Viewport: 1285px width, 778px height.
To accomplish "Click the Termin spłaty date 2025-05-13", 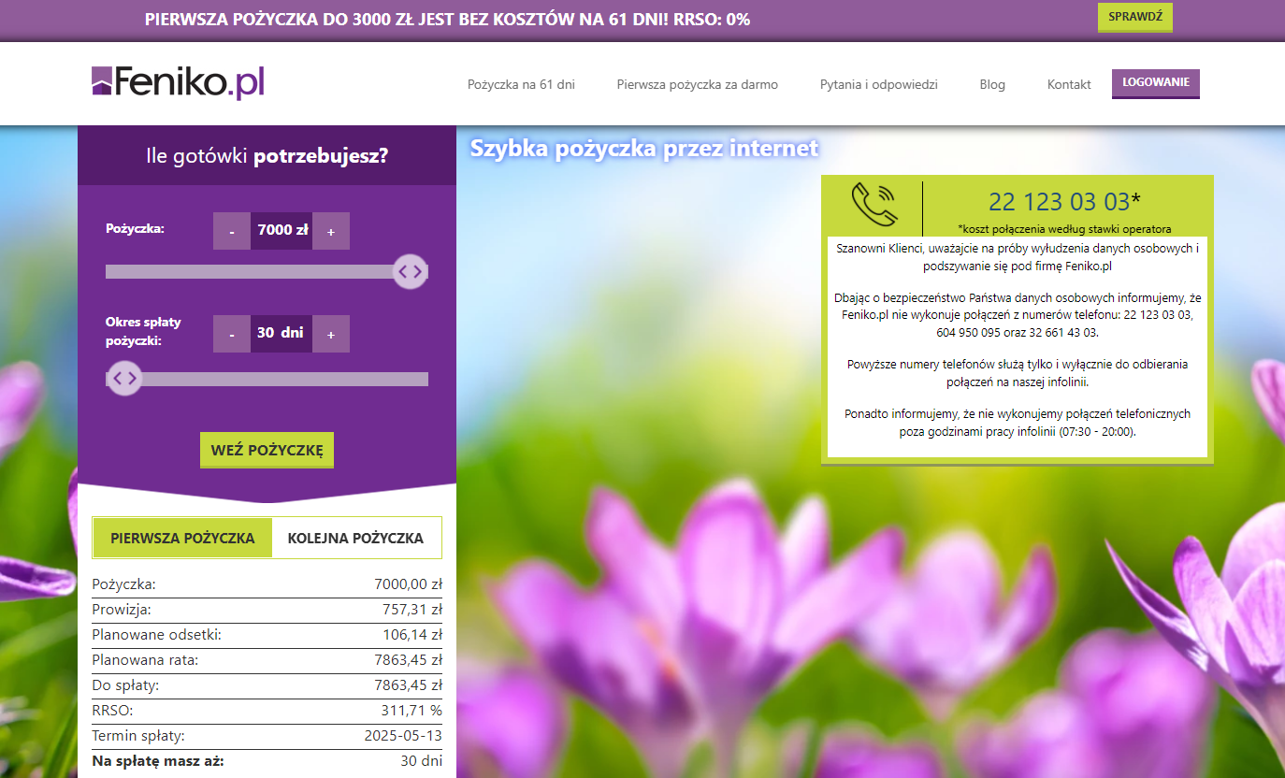I will coord(403,736).
